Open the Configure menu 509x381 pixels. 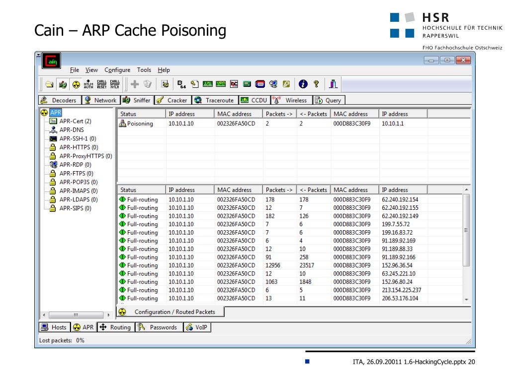[117, 70]
